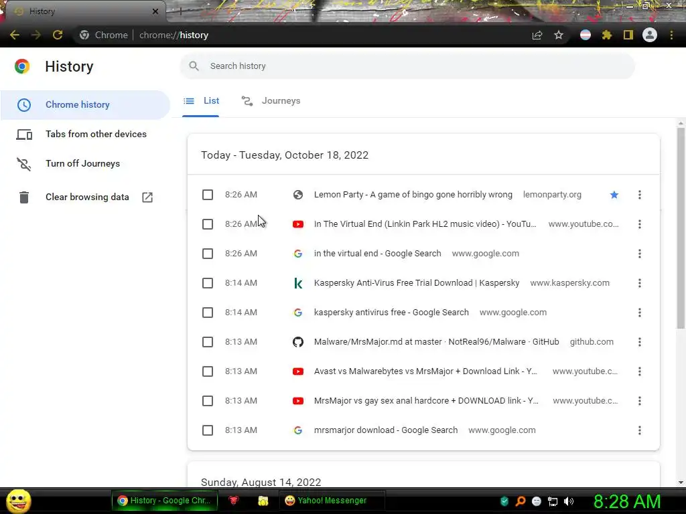Click the YouTube favicon of In The Virtual End
The width and height of the screenshot is (686, 514).
pyautogui.click(x=298, y=224)
